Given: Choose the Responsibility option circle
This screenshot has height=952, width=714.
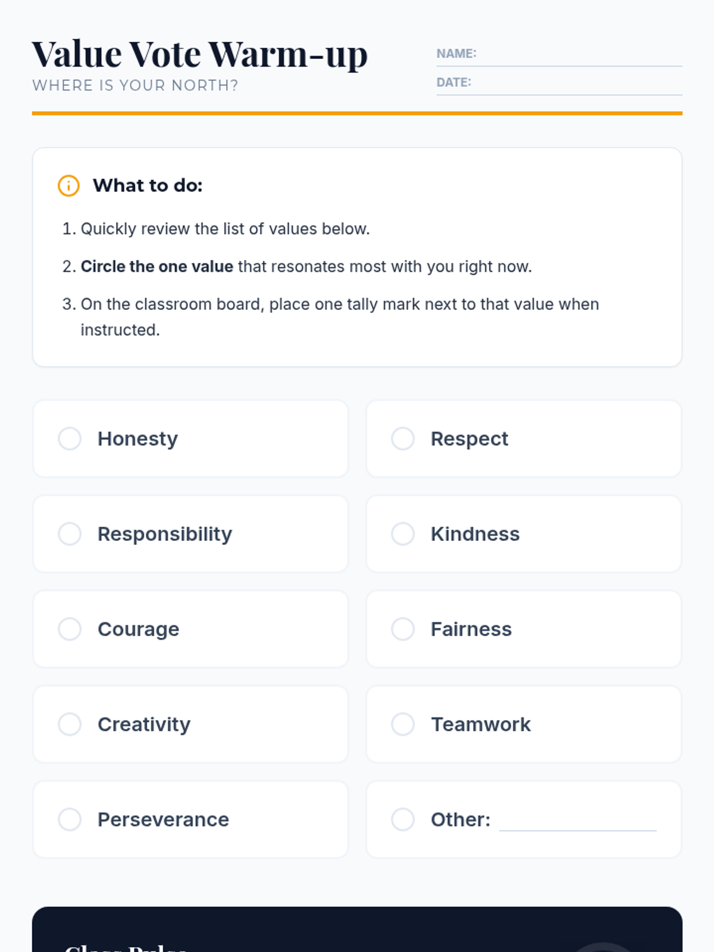Looking at the screenshot, I should point(70,534).
